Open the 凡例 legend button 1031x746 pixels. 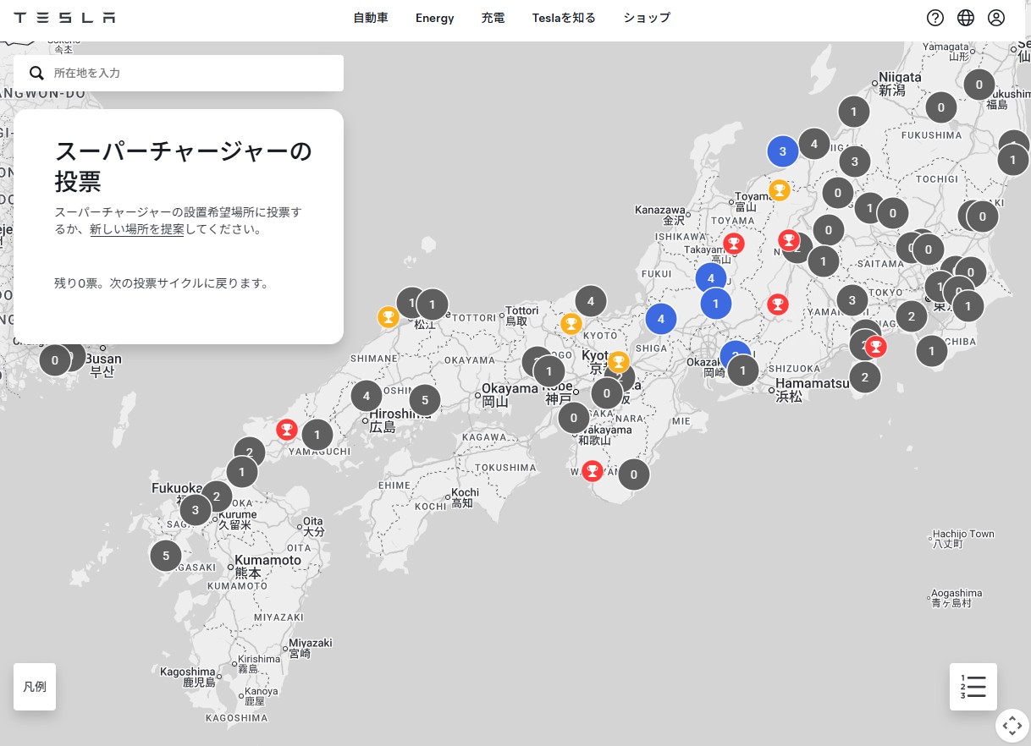coord(35,686)
